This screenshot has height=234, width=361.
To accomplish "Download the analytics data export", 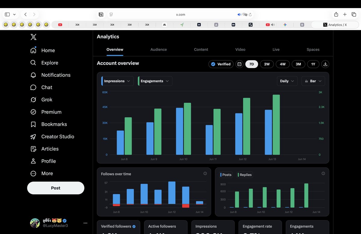I will point(325,64).
